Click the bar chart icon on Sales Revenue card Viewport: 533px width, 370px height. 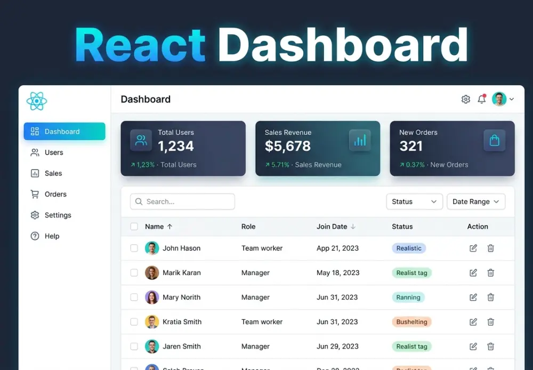[x=360, y=140]
